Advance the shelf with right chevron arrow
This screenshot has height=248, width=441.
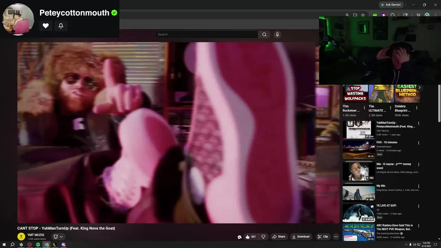[419, 88]
